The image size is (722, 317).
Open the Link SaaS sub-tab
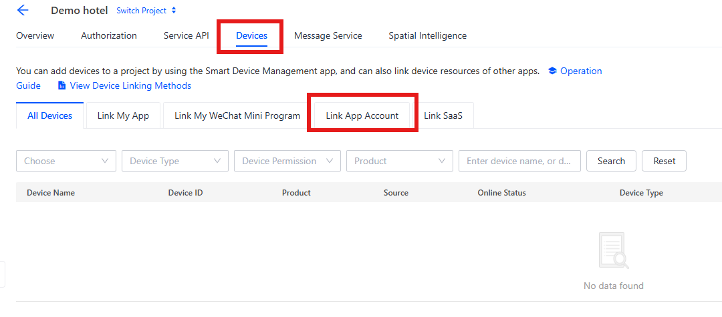tap(443, 115)
